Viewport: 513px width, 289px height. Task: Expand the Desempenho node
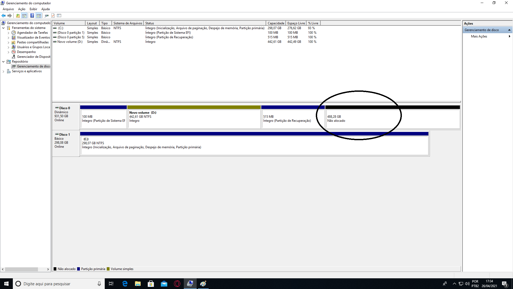point(8,52)
